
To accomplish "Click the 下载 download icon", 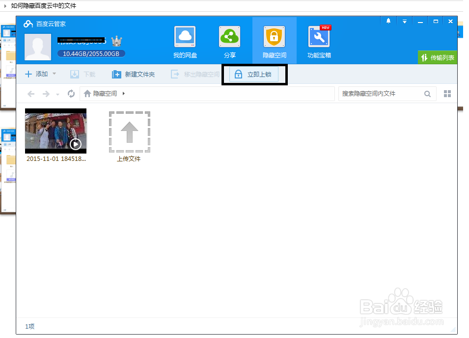I will click(82, 74).
